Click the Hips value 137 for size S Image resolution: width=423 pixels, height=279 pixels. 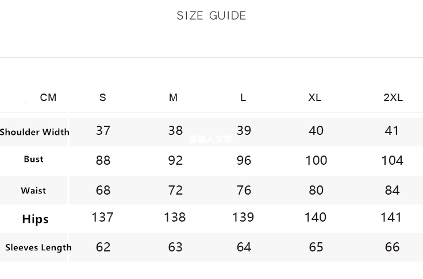point(103,217)
